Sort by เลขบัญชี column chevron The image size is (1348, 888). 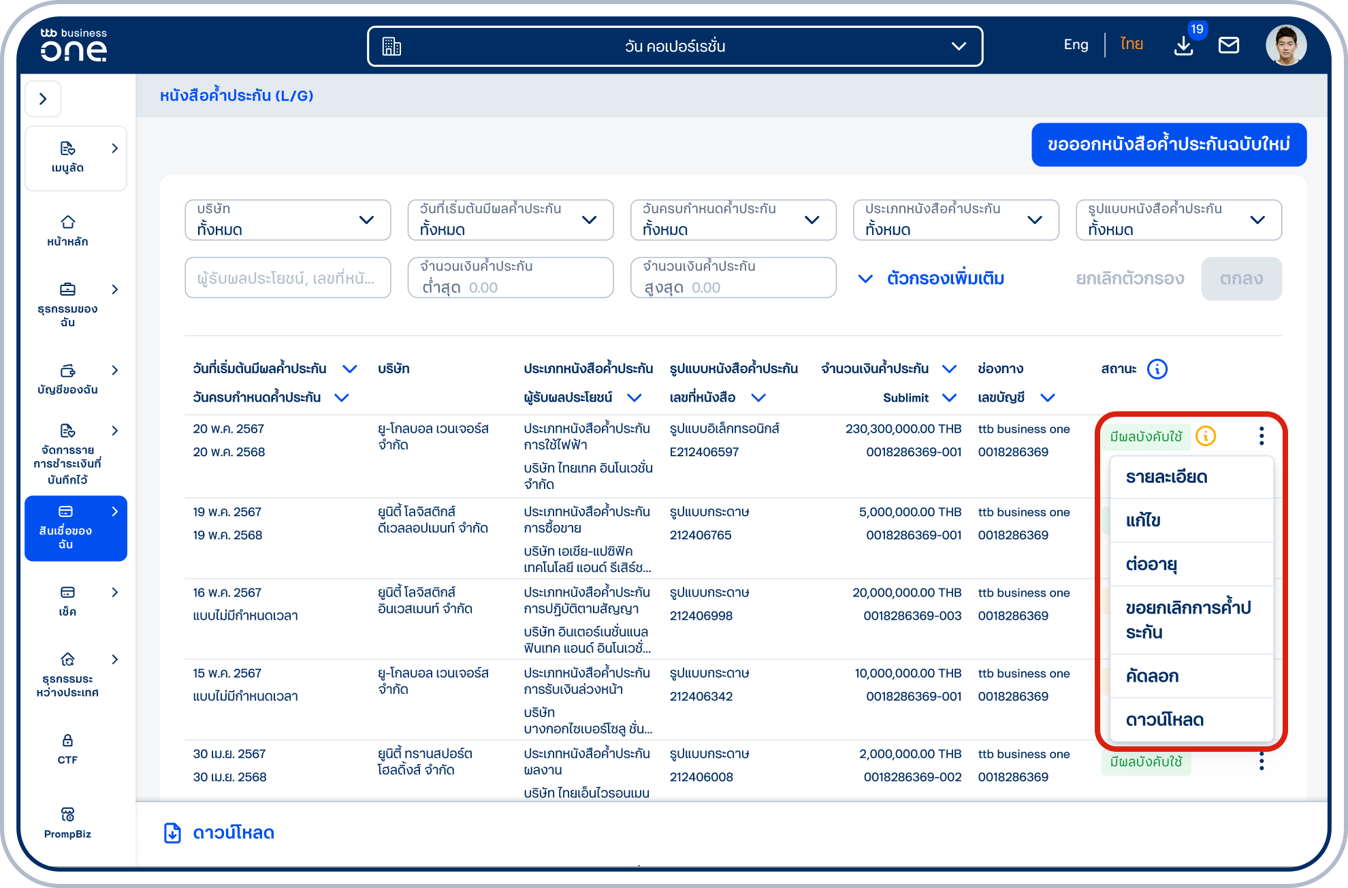pos(1048,398)
